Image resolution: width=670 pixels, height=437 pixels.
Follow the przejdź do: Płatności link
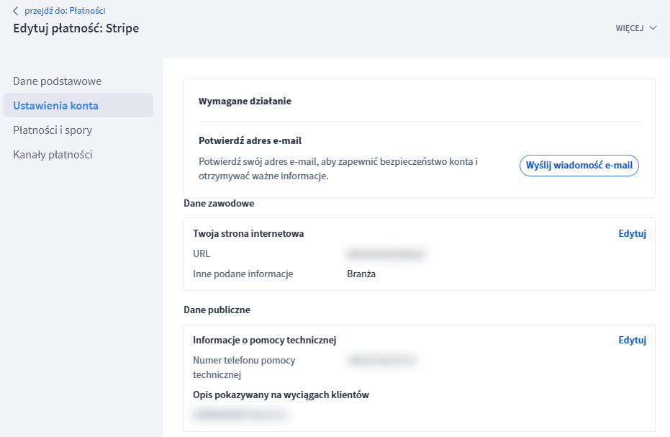tap(70, 11)
